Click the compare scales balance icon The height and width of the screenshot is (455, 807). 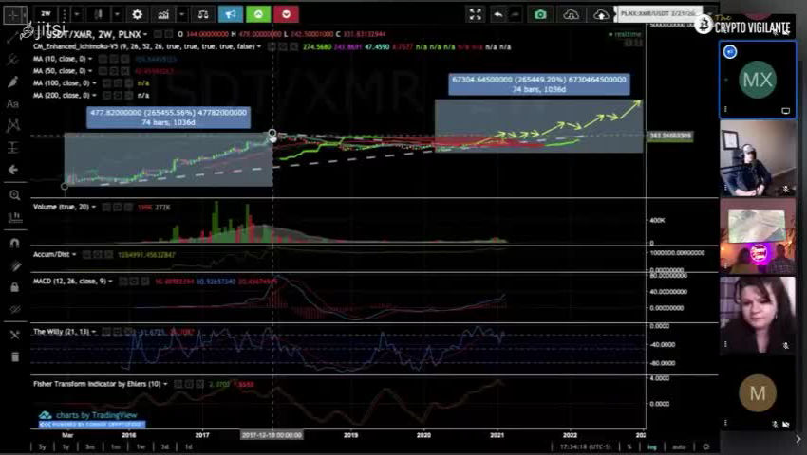[x=203, y=14]
